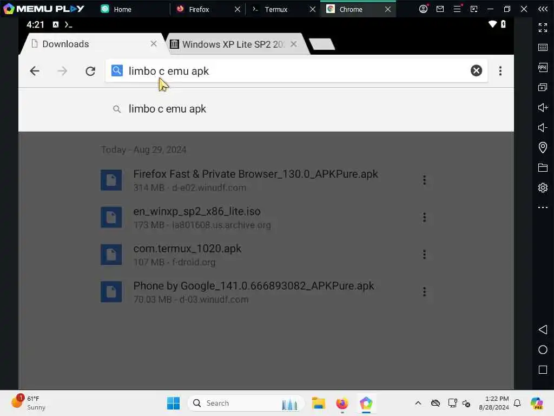Viewport: 554px width, 416px height.
Task: Toggle MEmu fullscreen mode
Action: [543, 27]
